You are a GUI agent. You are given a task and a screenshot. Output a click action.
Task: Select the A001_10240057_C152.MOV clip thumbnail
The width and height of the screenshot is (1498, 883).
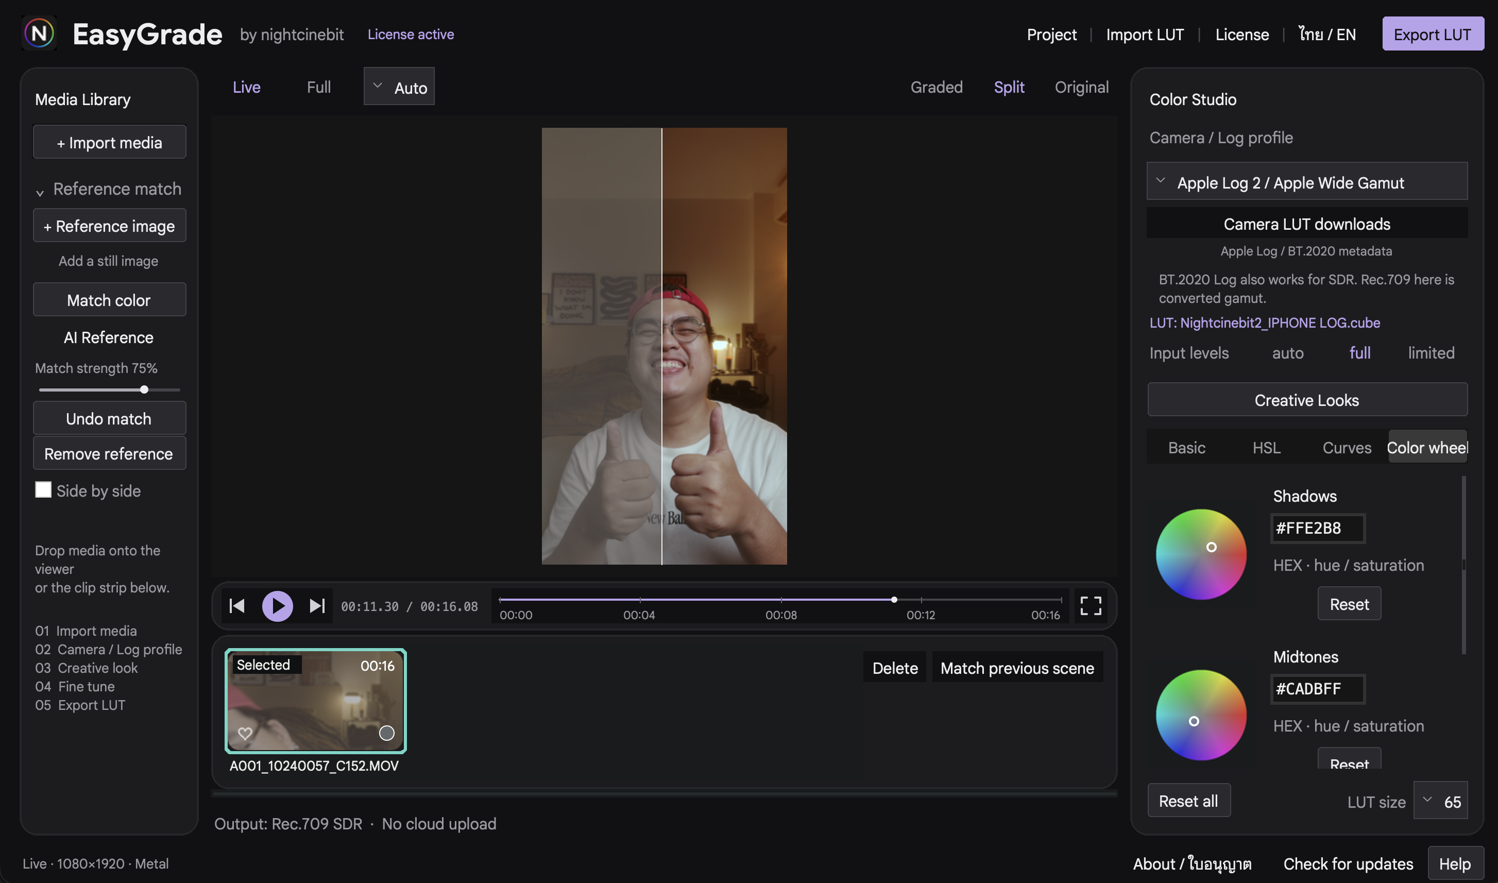315,700
